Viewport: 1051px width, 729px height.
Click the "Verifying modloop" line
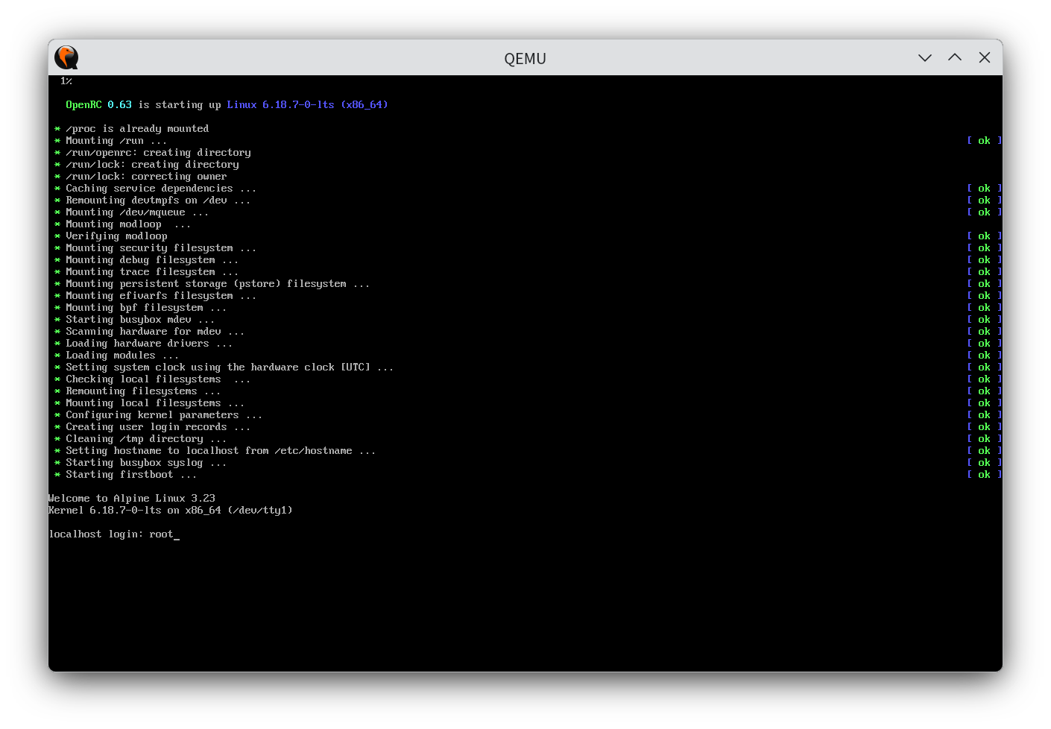pyautogui.click(x=116, y=236)
